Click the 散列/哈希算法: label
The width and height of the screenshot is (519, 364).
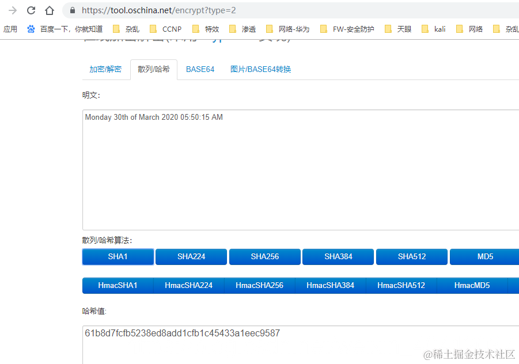tap(107, 240)
